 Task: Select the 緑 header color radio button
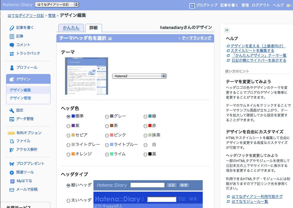click(x=145, y=116)
